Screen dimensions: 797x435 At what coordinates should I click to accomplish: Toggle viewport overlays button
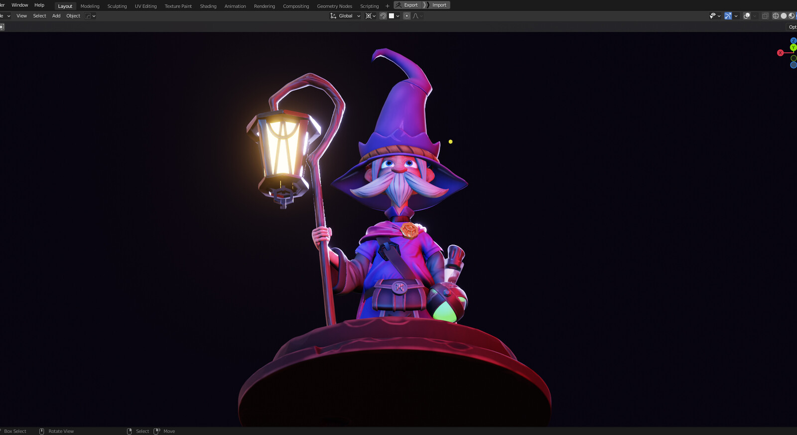click(747, 16)
